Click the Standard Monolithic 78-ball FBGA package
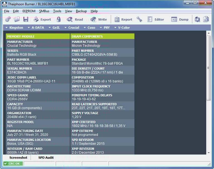The image size is (214, 169). [x=97, y=63]
